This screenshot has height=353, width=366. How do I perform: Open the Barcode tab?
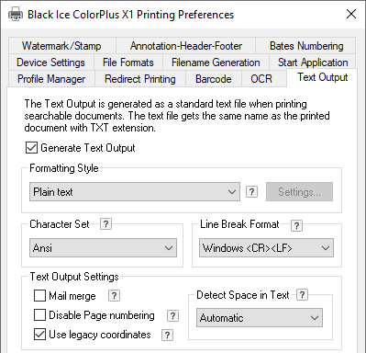pos(214,79)
